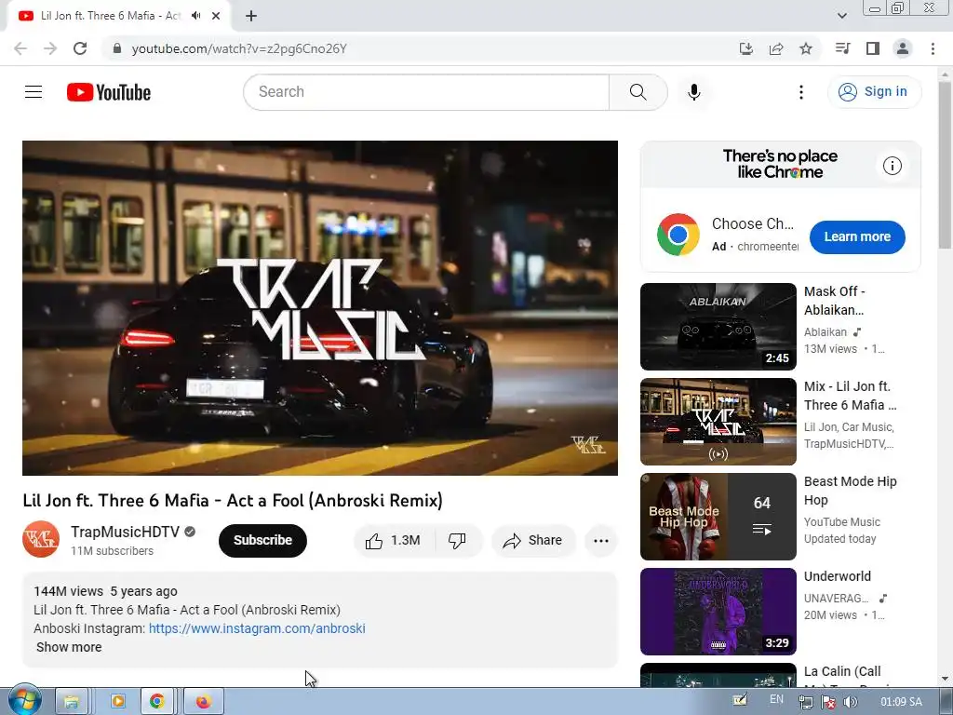This screenshot has height=715, width=953.
Task: Click the taskbar clock 01:09 SA
Action: [x=901, y=702]
